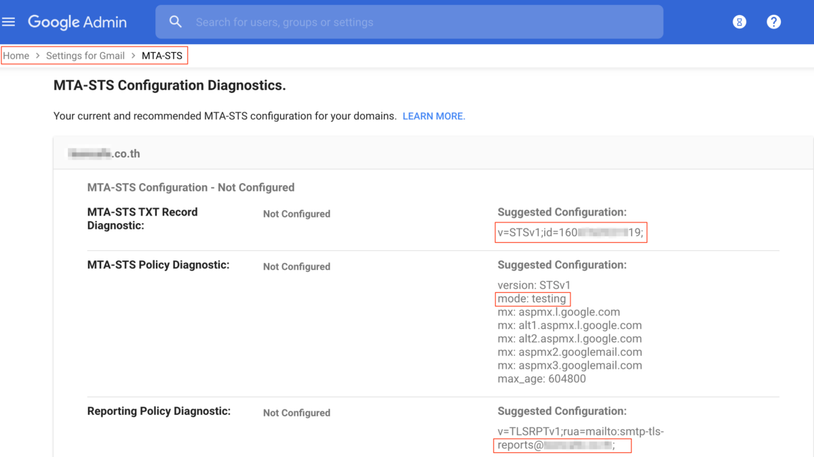Select the suggested STSv1 TXT record text

click(571, 232)
